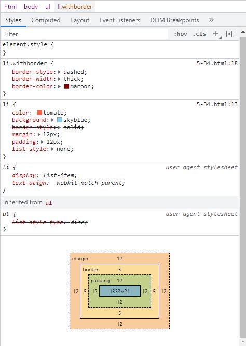Click the top margin value 12 in box model
Viewport: 246px width, 346px height.
point(120,258)
